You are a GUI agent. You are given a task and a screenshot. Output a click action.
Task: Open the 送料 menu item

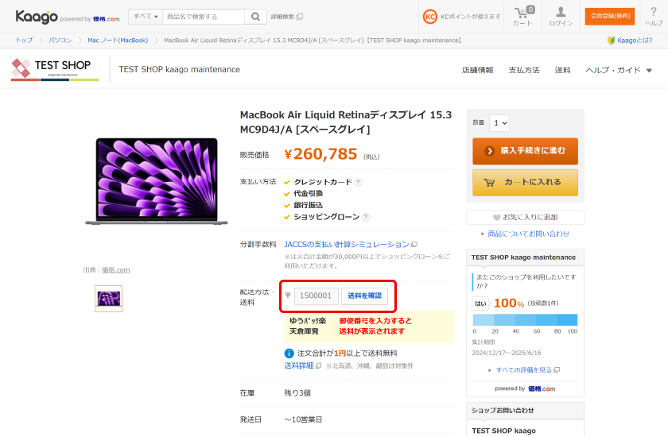[x=563, y=70]
